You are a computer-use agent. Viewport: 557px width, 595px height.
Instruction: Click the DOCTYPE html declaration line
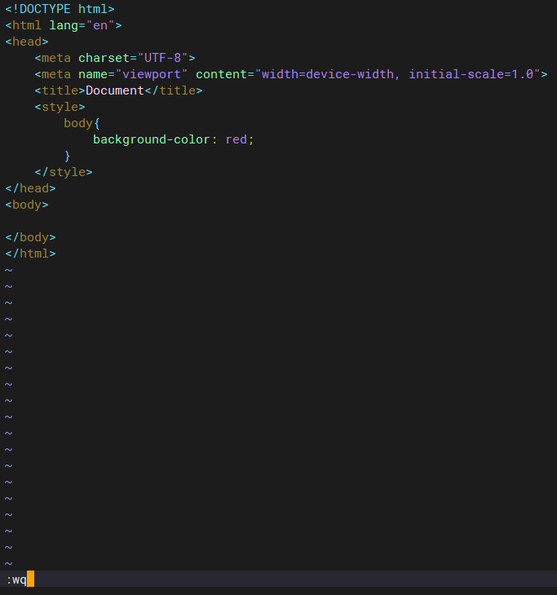point(60,9)
